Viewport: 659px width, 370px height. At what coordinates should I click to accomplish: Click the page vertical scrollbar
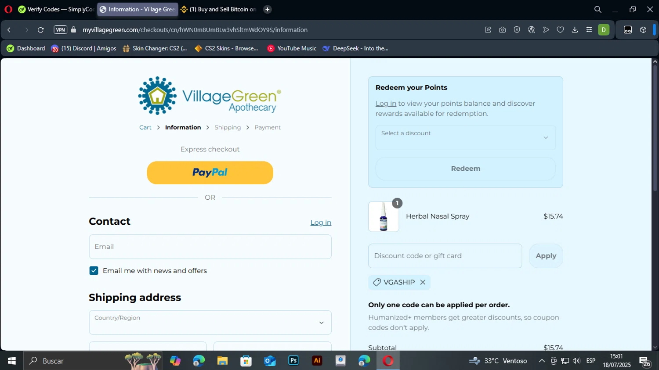pyautogui.click(x=655, y=127)
